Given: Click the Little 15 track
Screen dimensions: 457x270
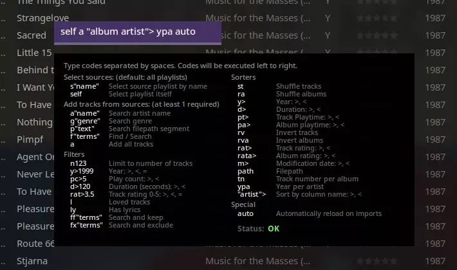Looking at the screenshot, I should [34, 53].
